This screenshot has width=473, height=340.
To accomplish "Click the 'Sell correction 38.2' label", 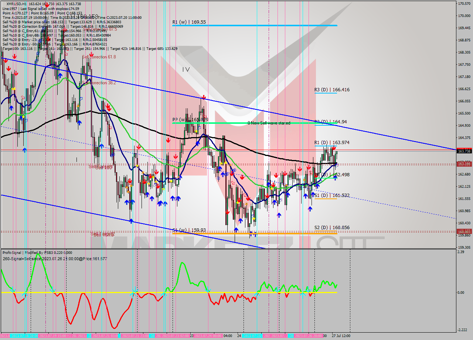I will click(x=99, y=83).
